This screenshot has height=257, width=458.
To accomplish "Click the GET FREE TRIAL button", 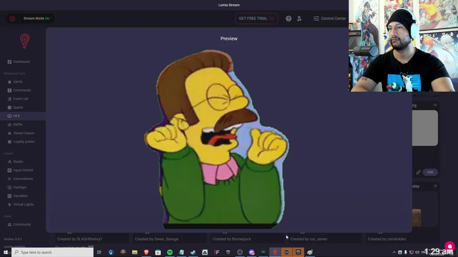I will click(256, 19).
